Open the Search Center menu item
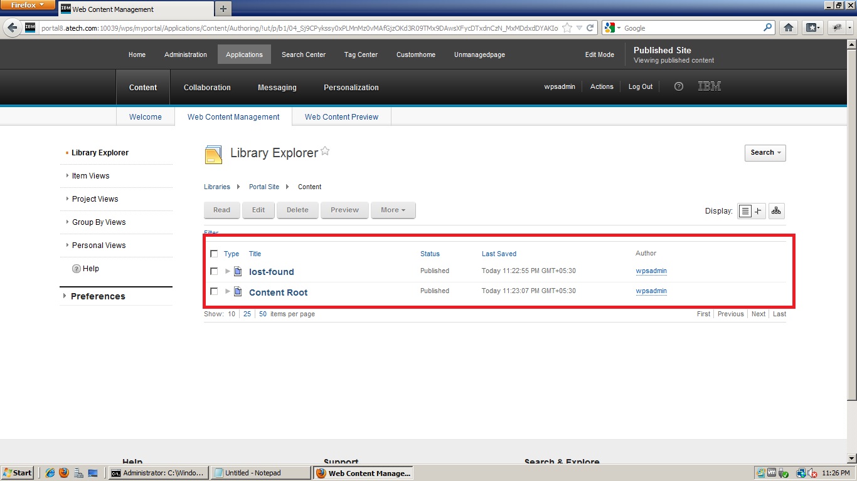This screenshot has height=481, width=857. click(304, 54)
